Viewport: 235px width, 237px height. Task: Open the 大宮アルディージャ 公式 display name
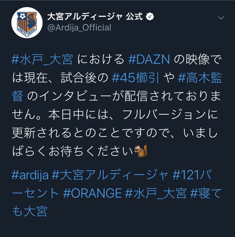tap(95, 17)
